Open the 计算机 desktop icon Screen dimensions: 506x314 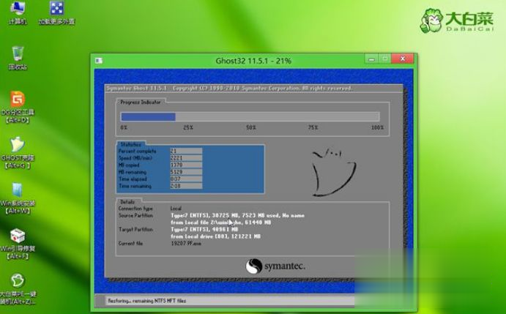18,12
